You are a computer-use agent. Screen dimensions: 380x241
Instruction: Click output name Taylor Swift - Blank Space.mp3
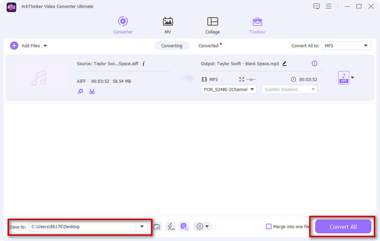pyautogui.click(x=248, y=64)
